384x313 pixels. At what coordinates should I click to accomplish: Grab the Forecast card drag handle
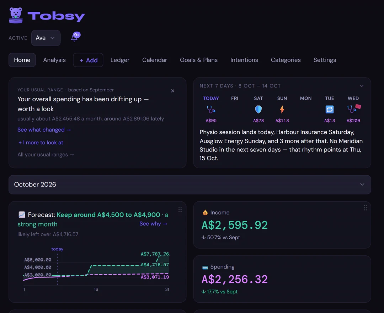click(x=180, y=209)
